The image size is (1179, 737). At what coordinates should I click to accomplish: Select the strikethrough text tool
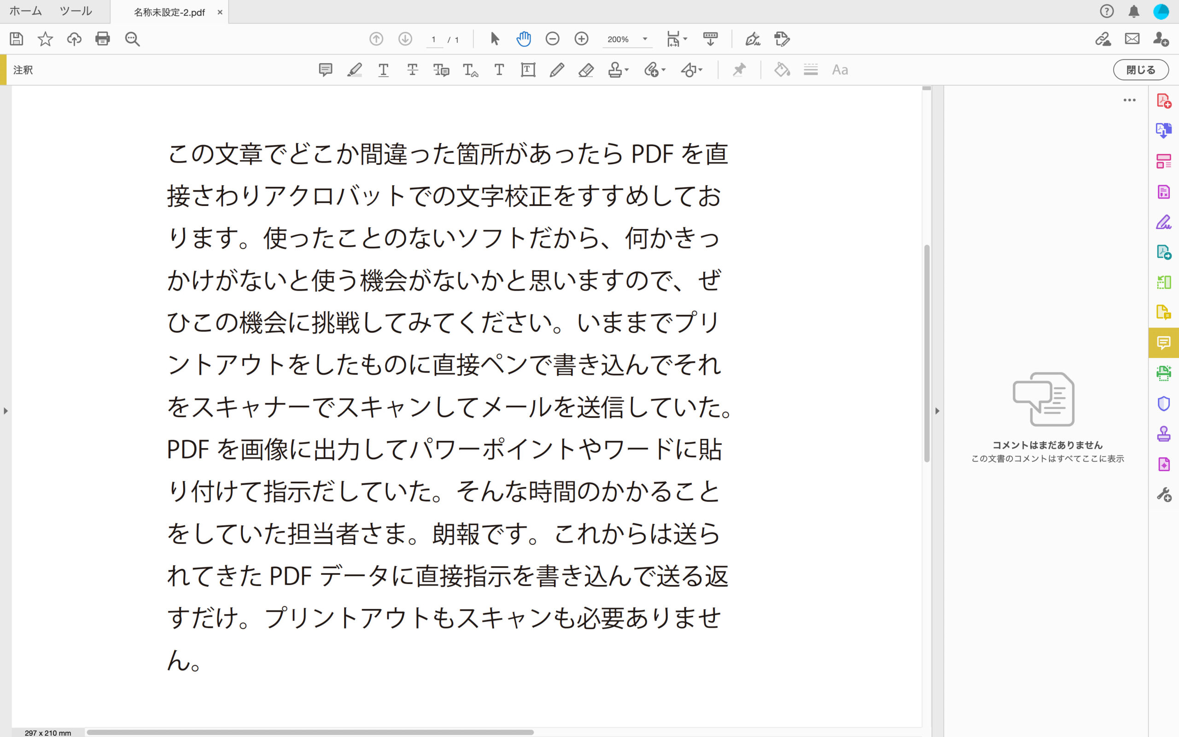413,70
